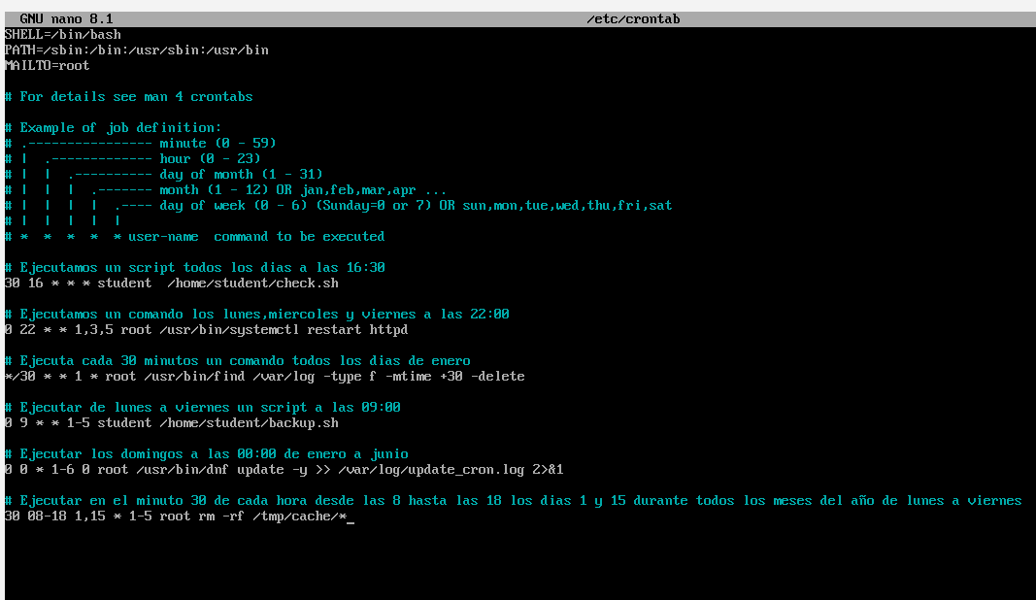Click the 'user-name command to be executed' comment
Image resolution: width=1036 pixels, height=600 pixels.
[x=194, y=237]
